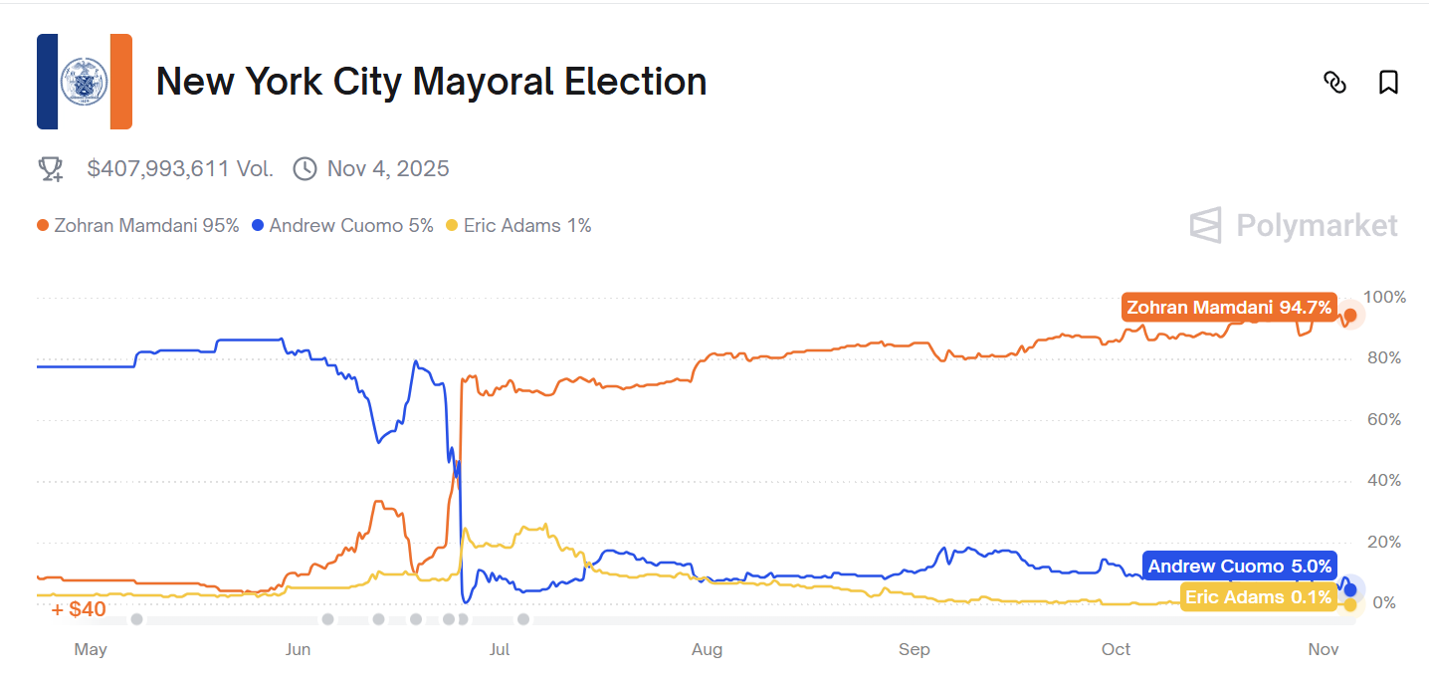Toggle the Zohran Mamdani 95% legend entry

click(138, 226)
